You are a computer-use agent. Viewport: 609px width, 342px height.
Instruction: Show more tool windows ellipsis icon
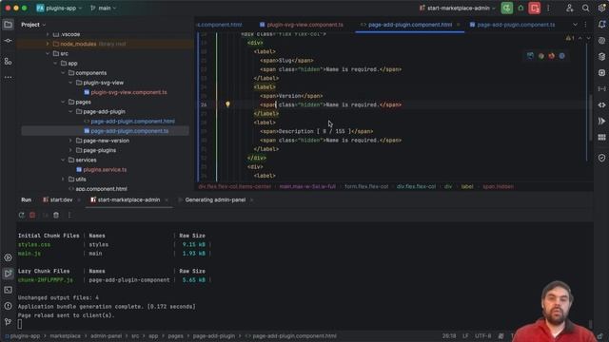[x=8, y=78]
